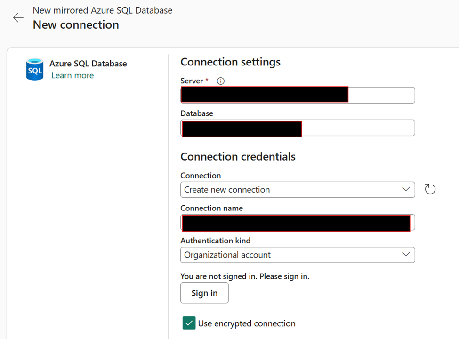The image size is (459, 339).
Task: Click the 'Authentication kind' label
Action: 216,241
